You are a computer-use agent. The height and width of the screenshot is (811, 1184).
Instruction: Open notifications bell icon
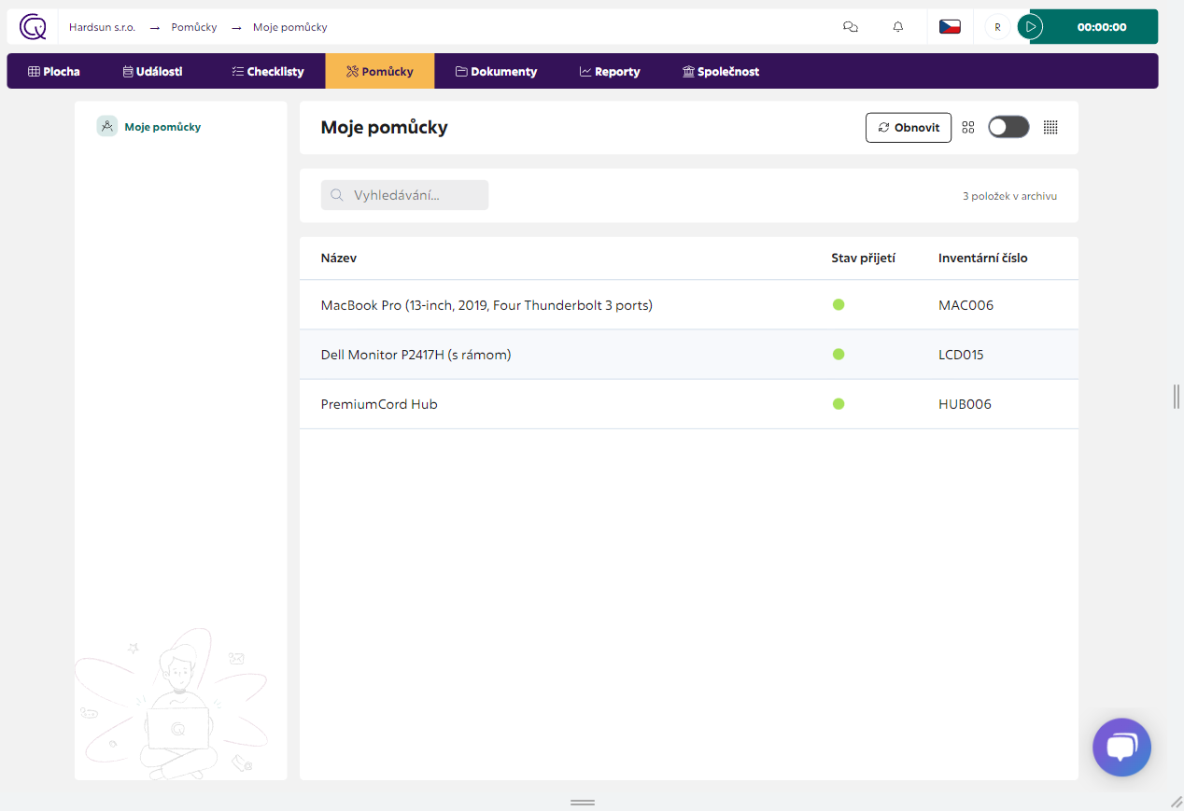[x=898, y=27]
